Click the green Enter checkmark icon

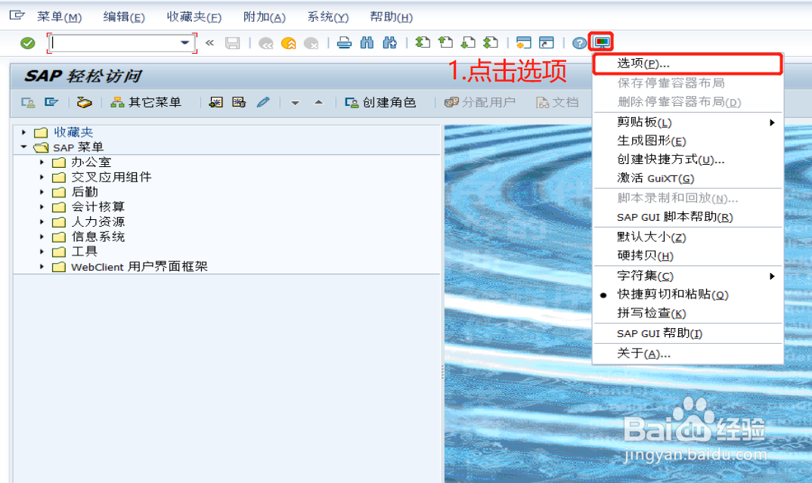27,43
